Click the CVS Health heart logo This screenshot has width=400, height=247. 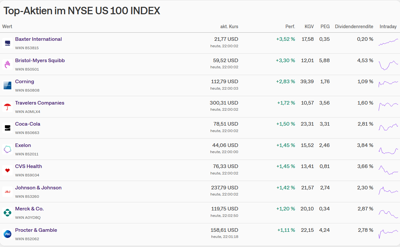[7, 170]
